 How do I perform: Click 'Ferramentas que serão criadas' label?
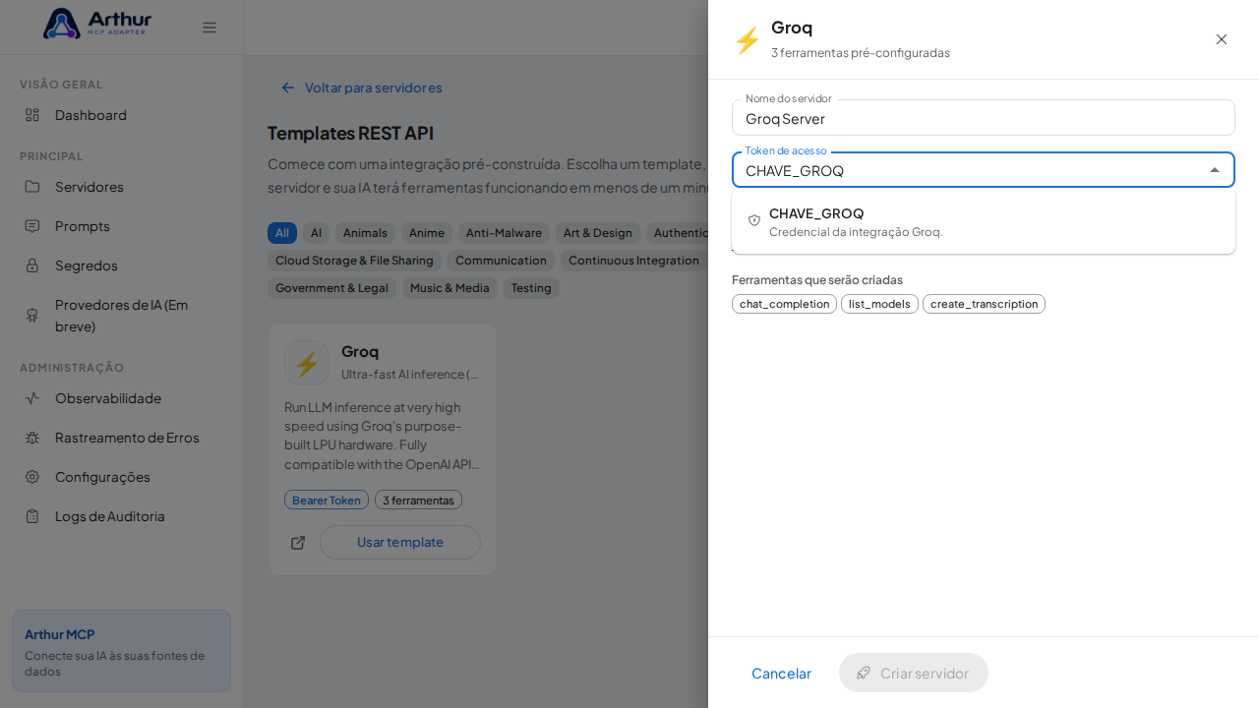tap(817, 280)
